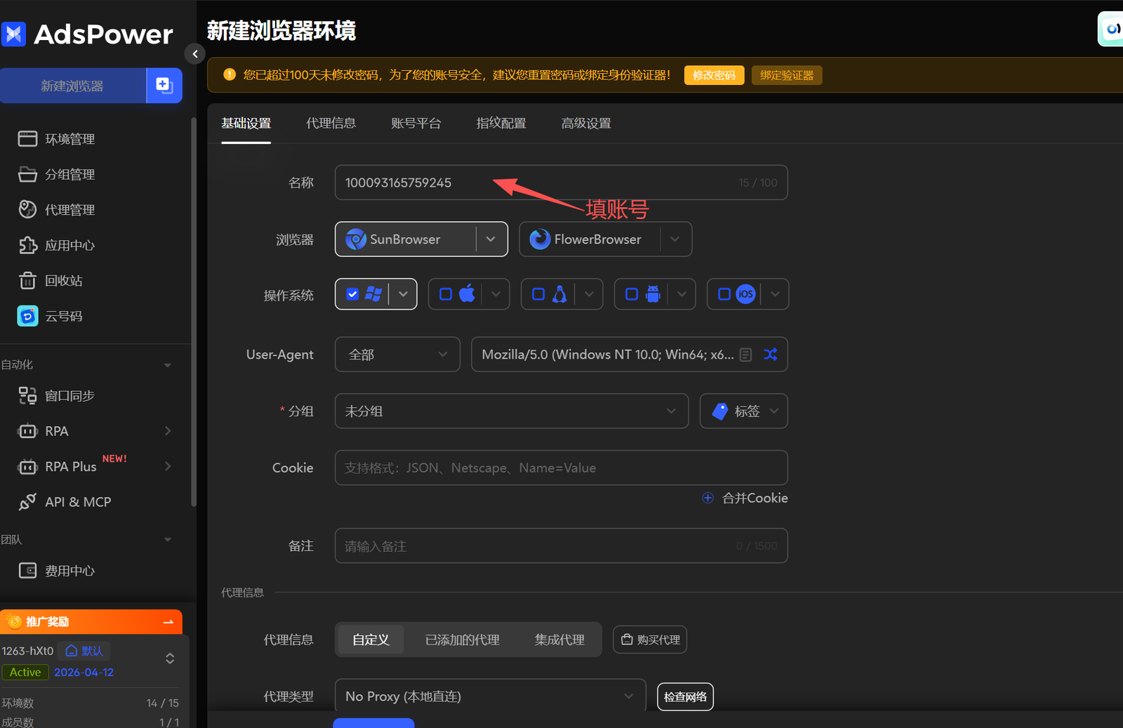Select 自定义 proxy option
Image resolution: width=1123 pixels, height=728 pixels.
(371, 640)
